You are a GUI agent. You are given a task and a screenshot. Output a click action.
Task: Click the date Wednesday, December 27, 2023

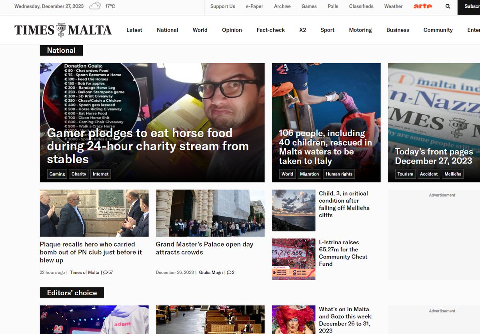[x=49, y=6]
